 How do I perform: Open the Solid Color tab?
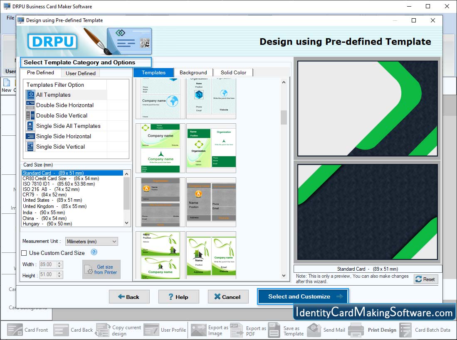tap(233, 73)
